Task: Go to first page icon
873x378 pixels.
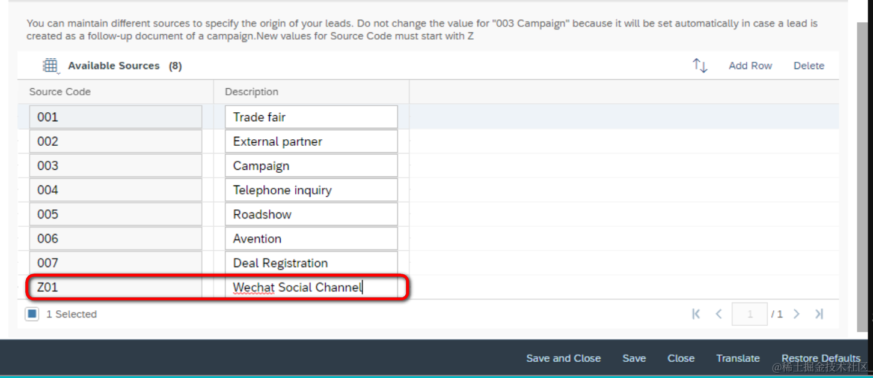Action: click(x=696, y=314)
